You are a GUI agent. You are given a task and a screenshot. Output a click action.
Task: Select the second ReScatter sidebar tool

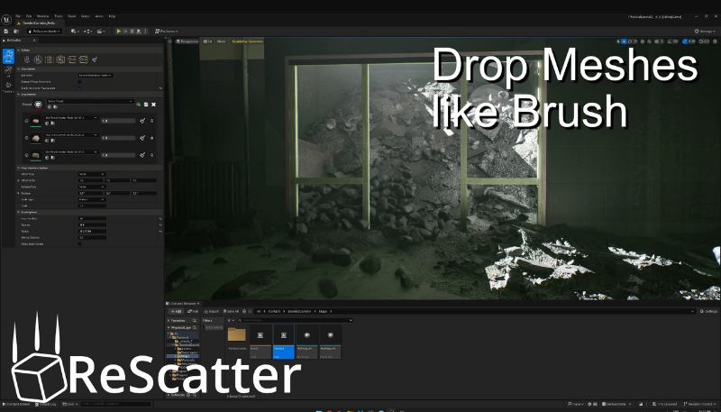pos(8,71)
